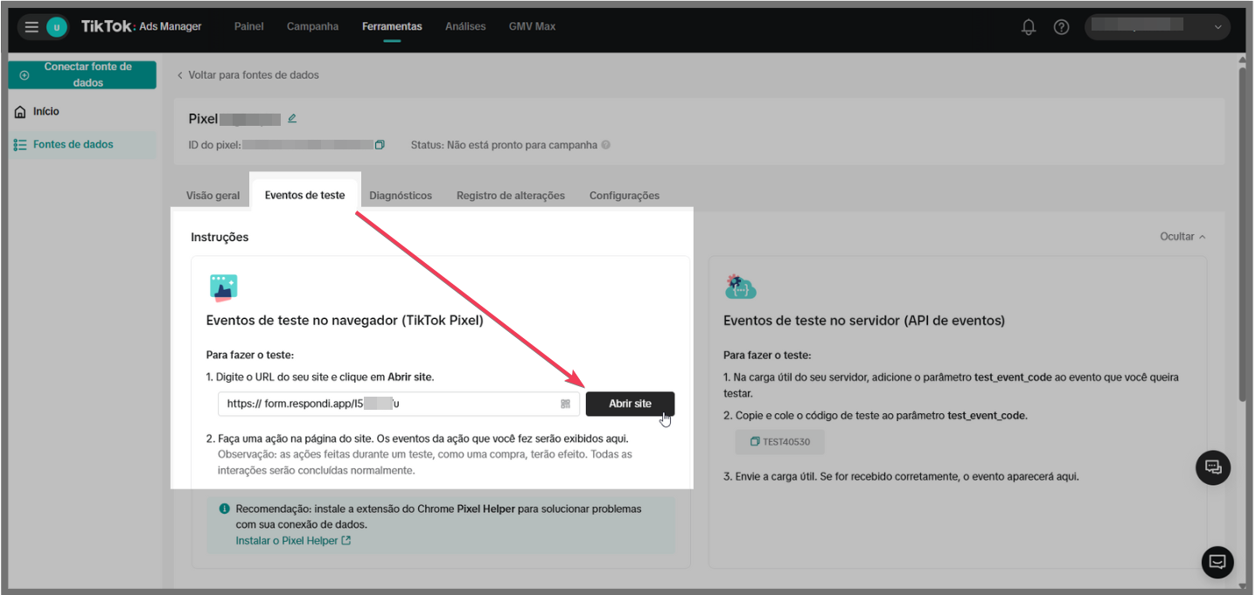Image resolution: width=1256 pixels, height=595 pixels.
Task: Open the GMV Max menu
Action: [532, 26]
